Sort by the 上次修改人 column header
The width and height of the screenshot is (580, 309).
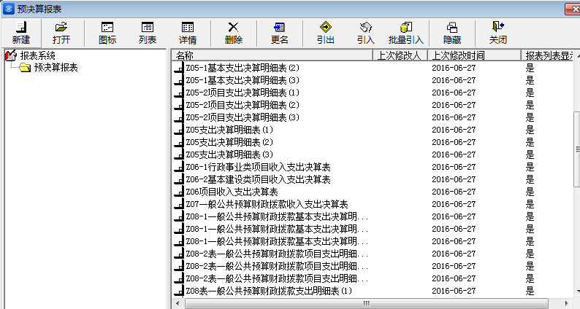coord(400,55)
